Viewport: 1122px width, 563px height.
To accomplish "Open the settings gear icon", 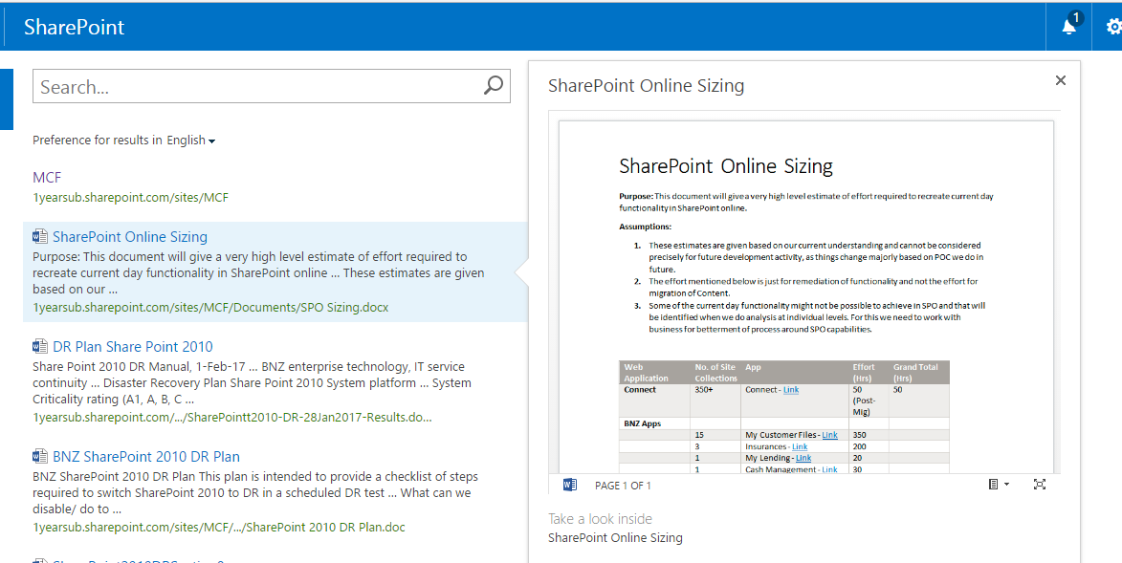I will click(x=1114, y=27).
